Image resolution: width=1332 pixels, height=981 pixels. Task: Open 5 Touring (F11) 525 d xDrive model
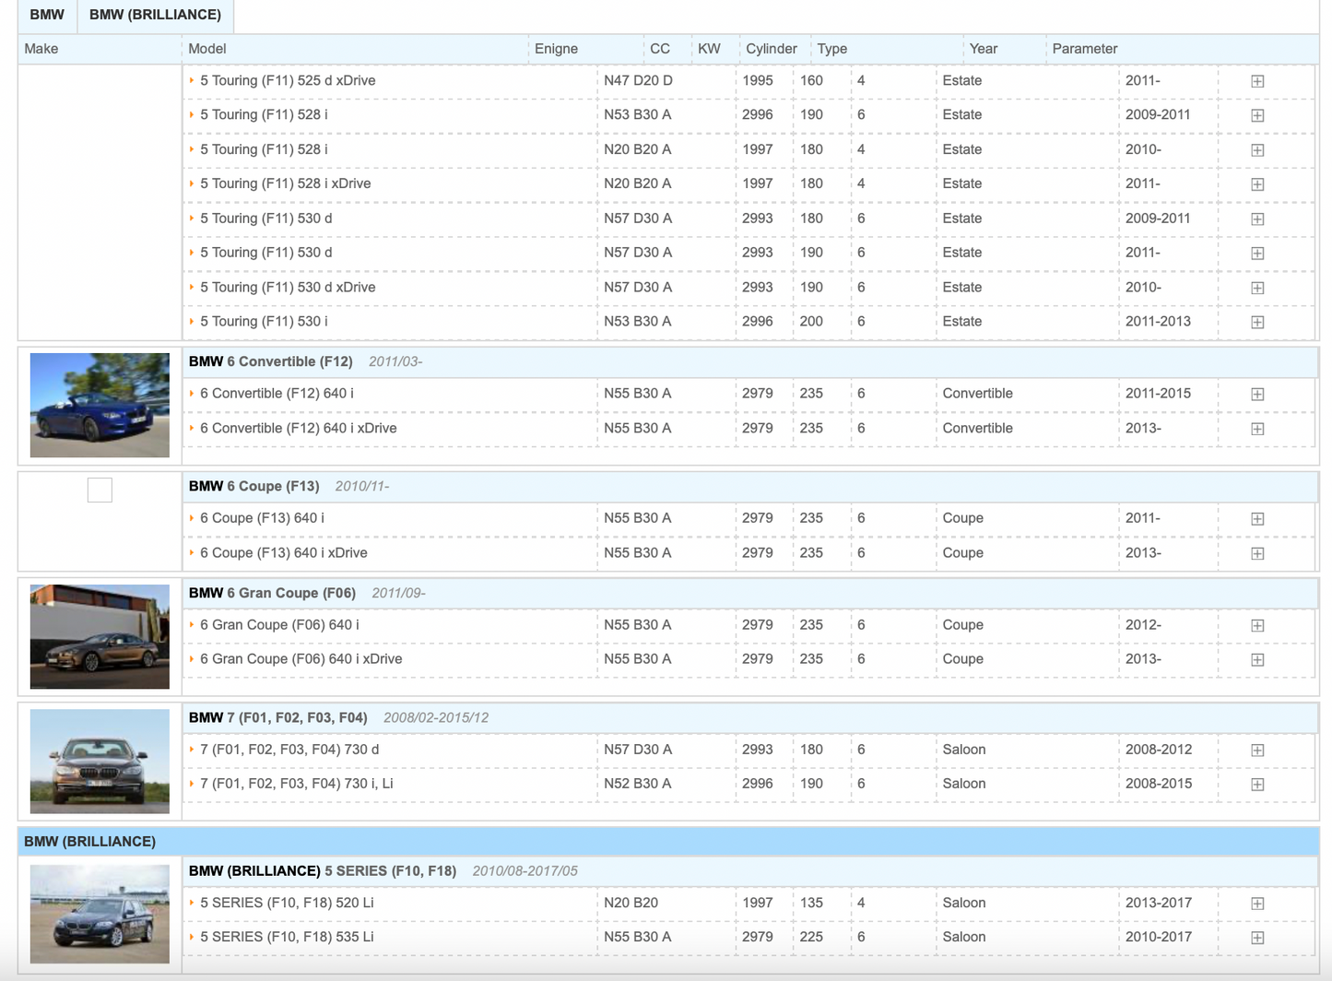coord(288,80)
